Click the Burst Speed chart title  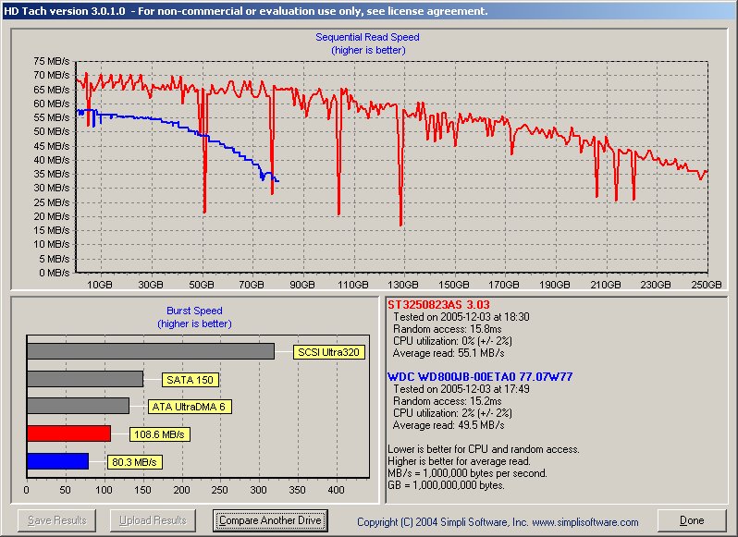click(x=194, y=311)
